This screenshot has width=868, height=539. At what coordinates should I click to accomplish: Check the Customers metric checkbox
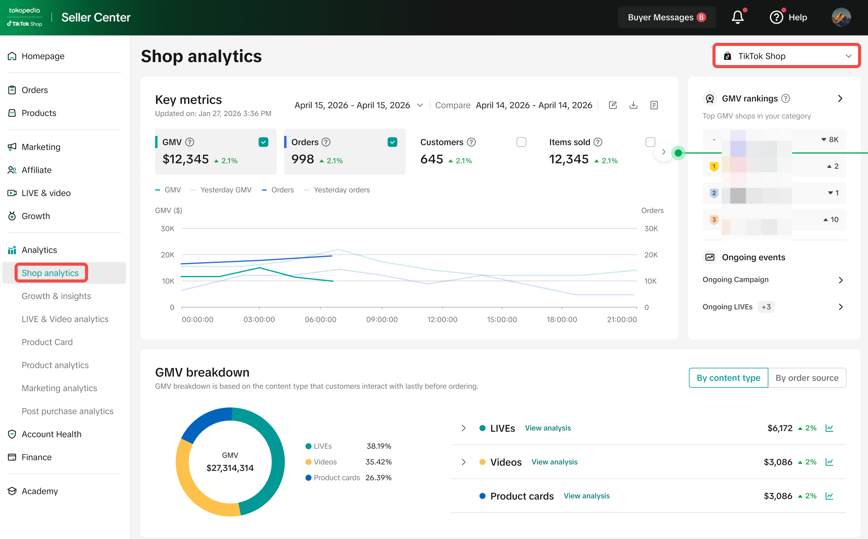click(521, 142)
